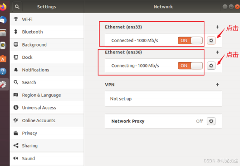Select Wi-Fi in the settings sidebar
The image size is (240, 166).
click(x=47, y=19)
